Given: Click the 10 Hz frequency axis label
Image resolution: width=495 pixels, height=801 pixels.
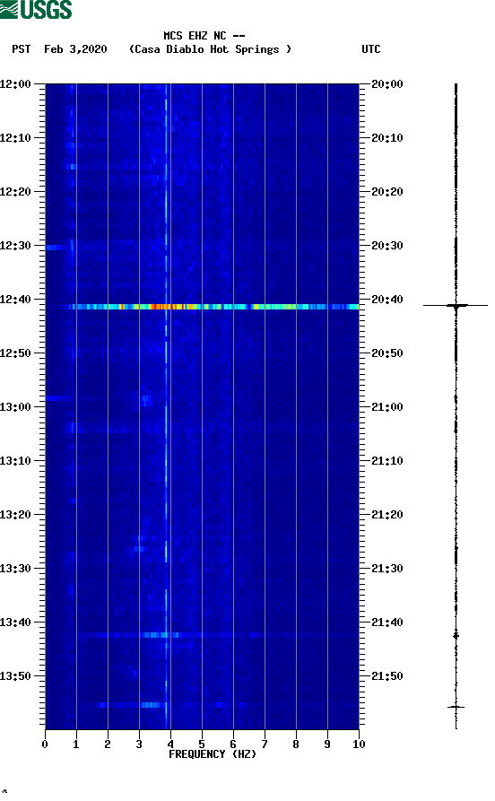Looking at the screenshot, I should 359,744.
